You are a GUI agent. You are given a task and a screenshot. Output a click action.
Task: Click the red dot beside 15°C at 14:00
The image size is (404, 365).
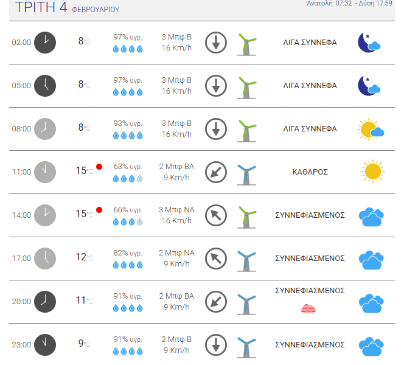99,210
